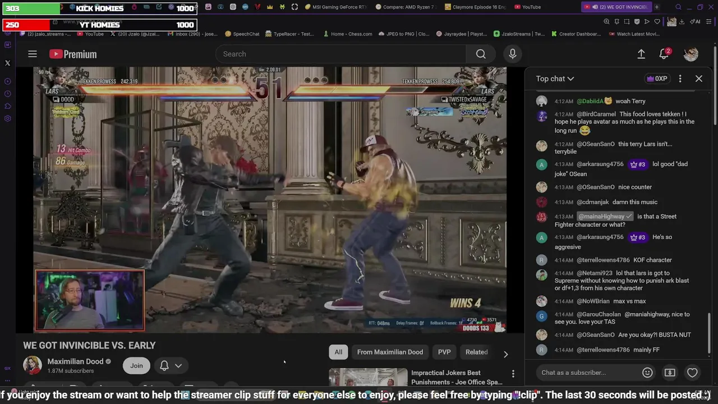
Task: Click @GarouChaolan's username in chat
Action: click(x=599, y=314)
